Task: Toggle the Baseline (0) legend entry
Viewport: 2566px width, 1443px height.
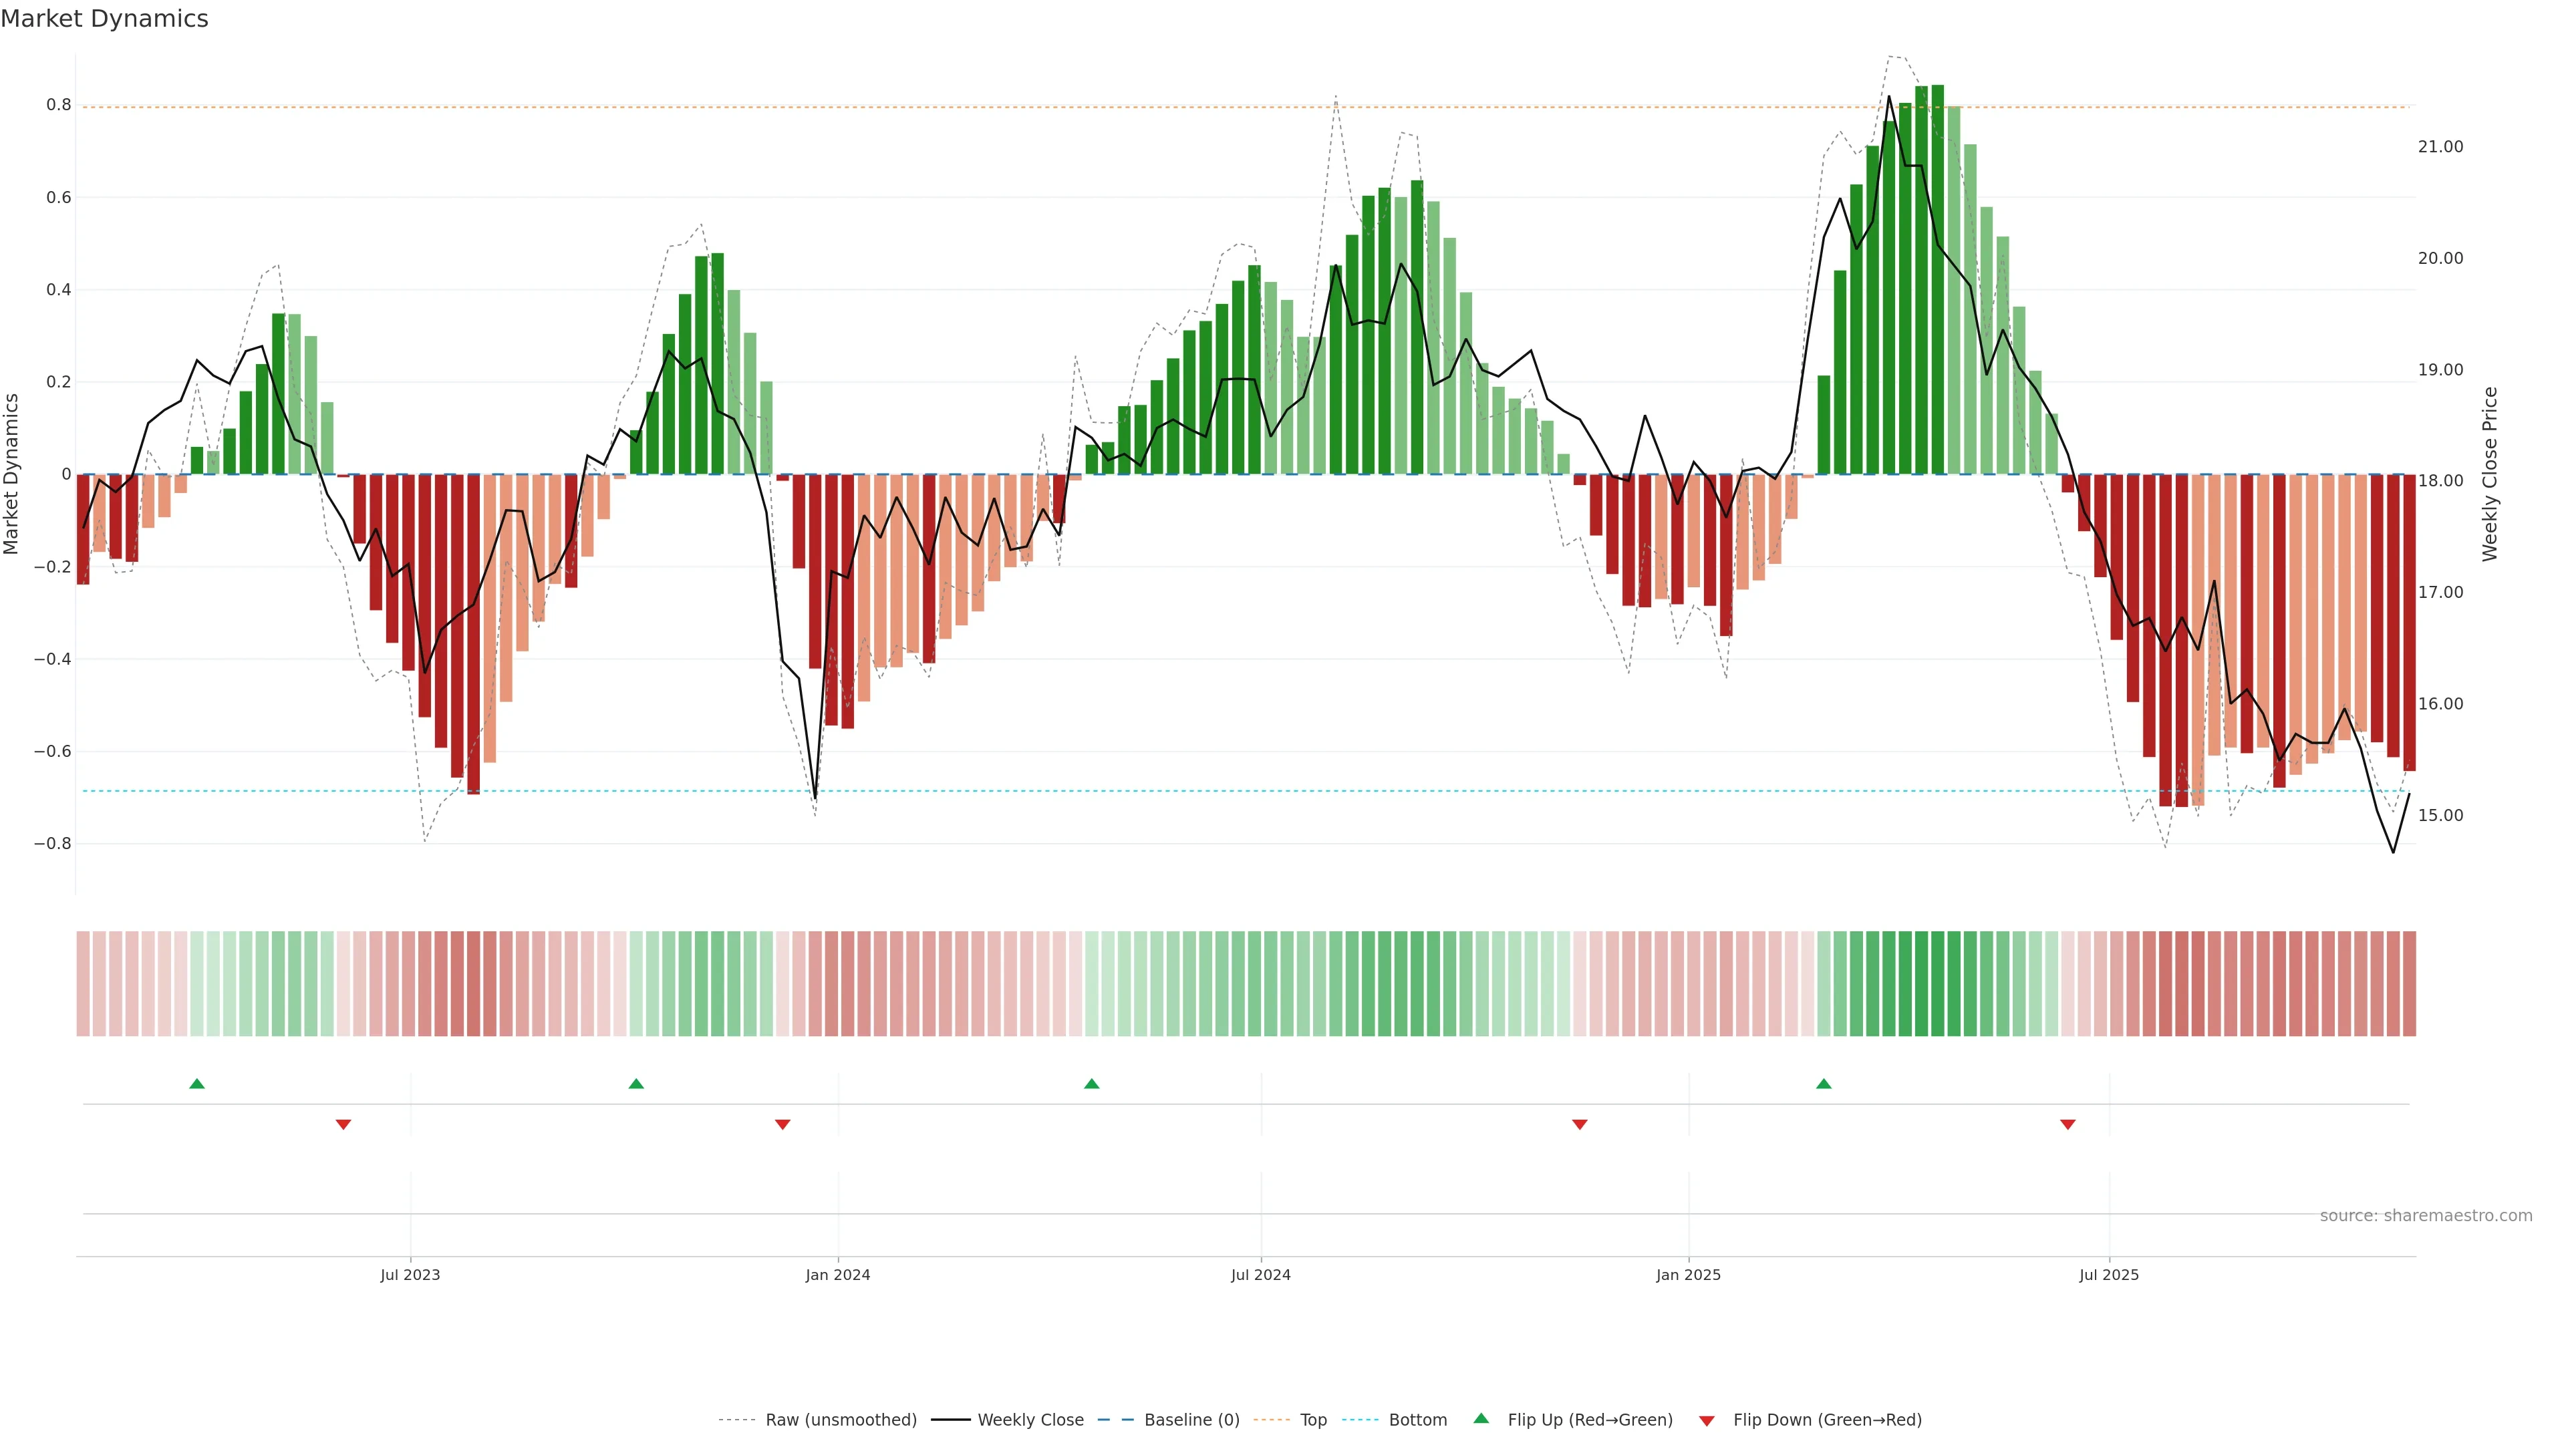Action: pyautogui.click(x=1191, y=1420)
